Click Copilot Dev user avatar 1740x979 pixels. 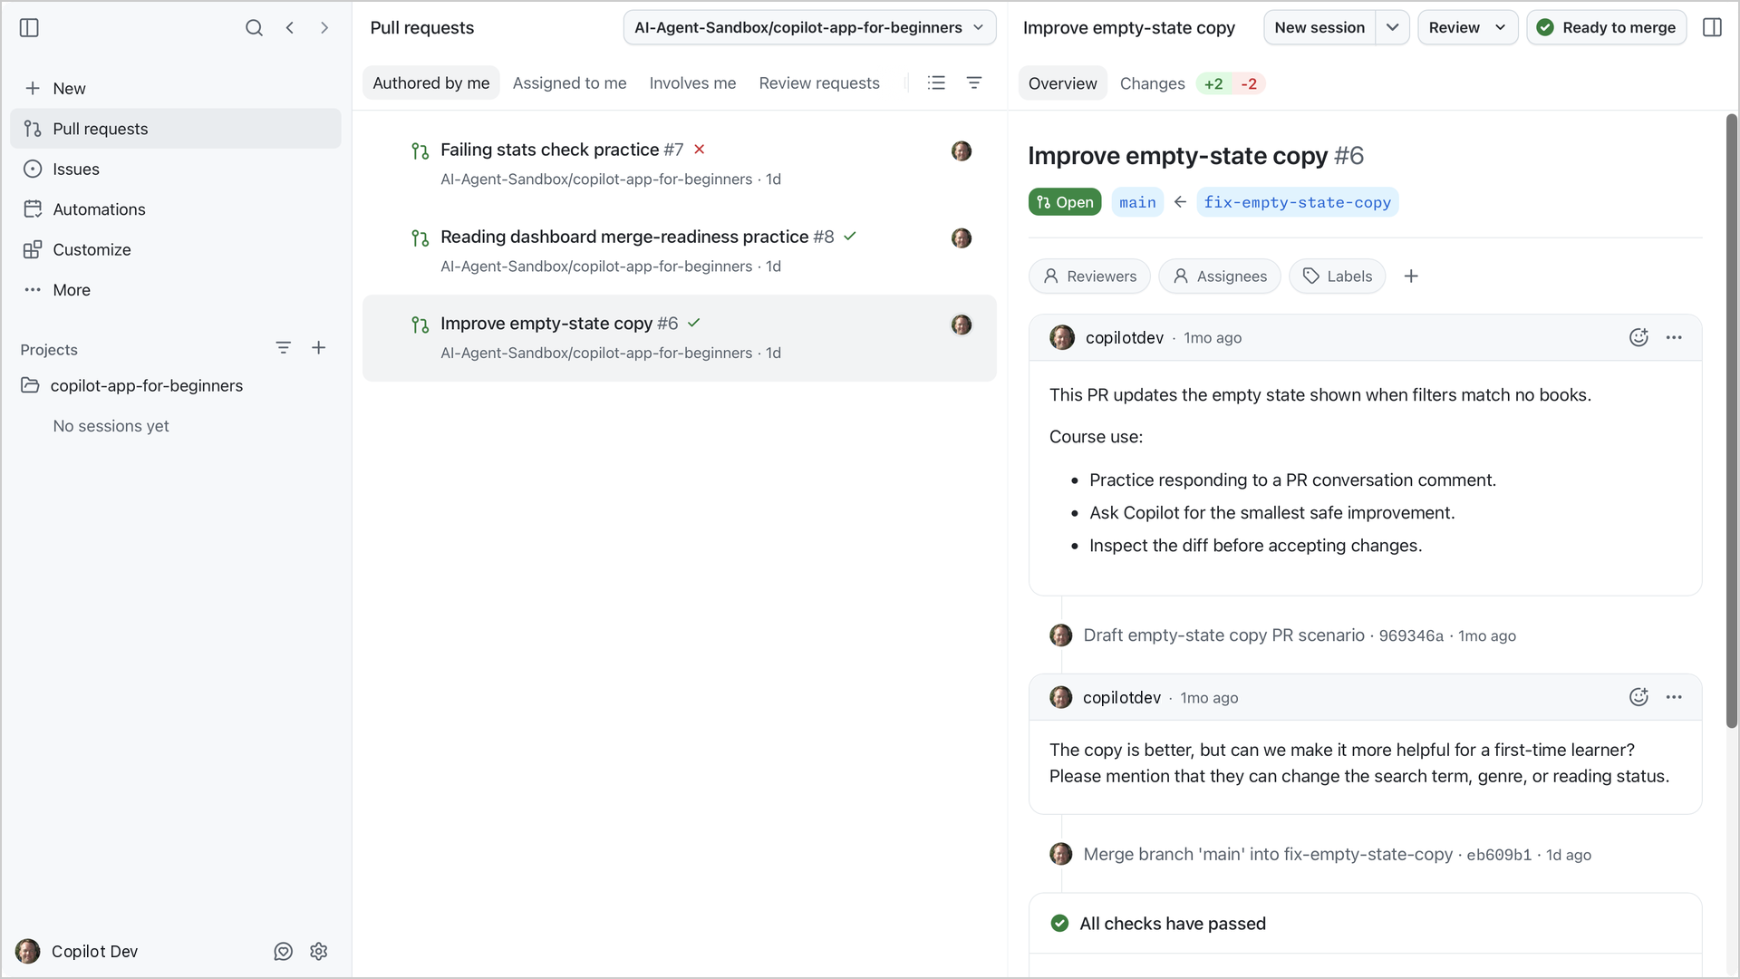[x=28, y=952]
